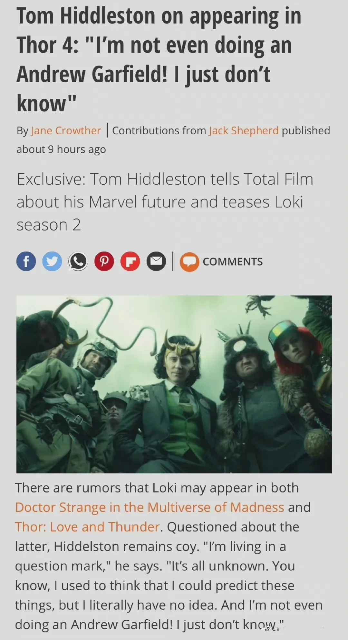Visit contributor Jack Shepherd's page

pyautogui.click(x=244, y=131)
